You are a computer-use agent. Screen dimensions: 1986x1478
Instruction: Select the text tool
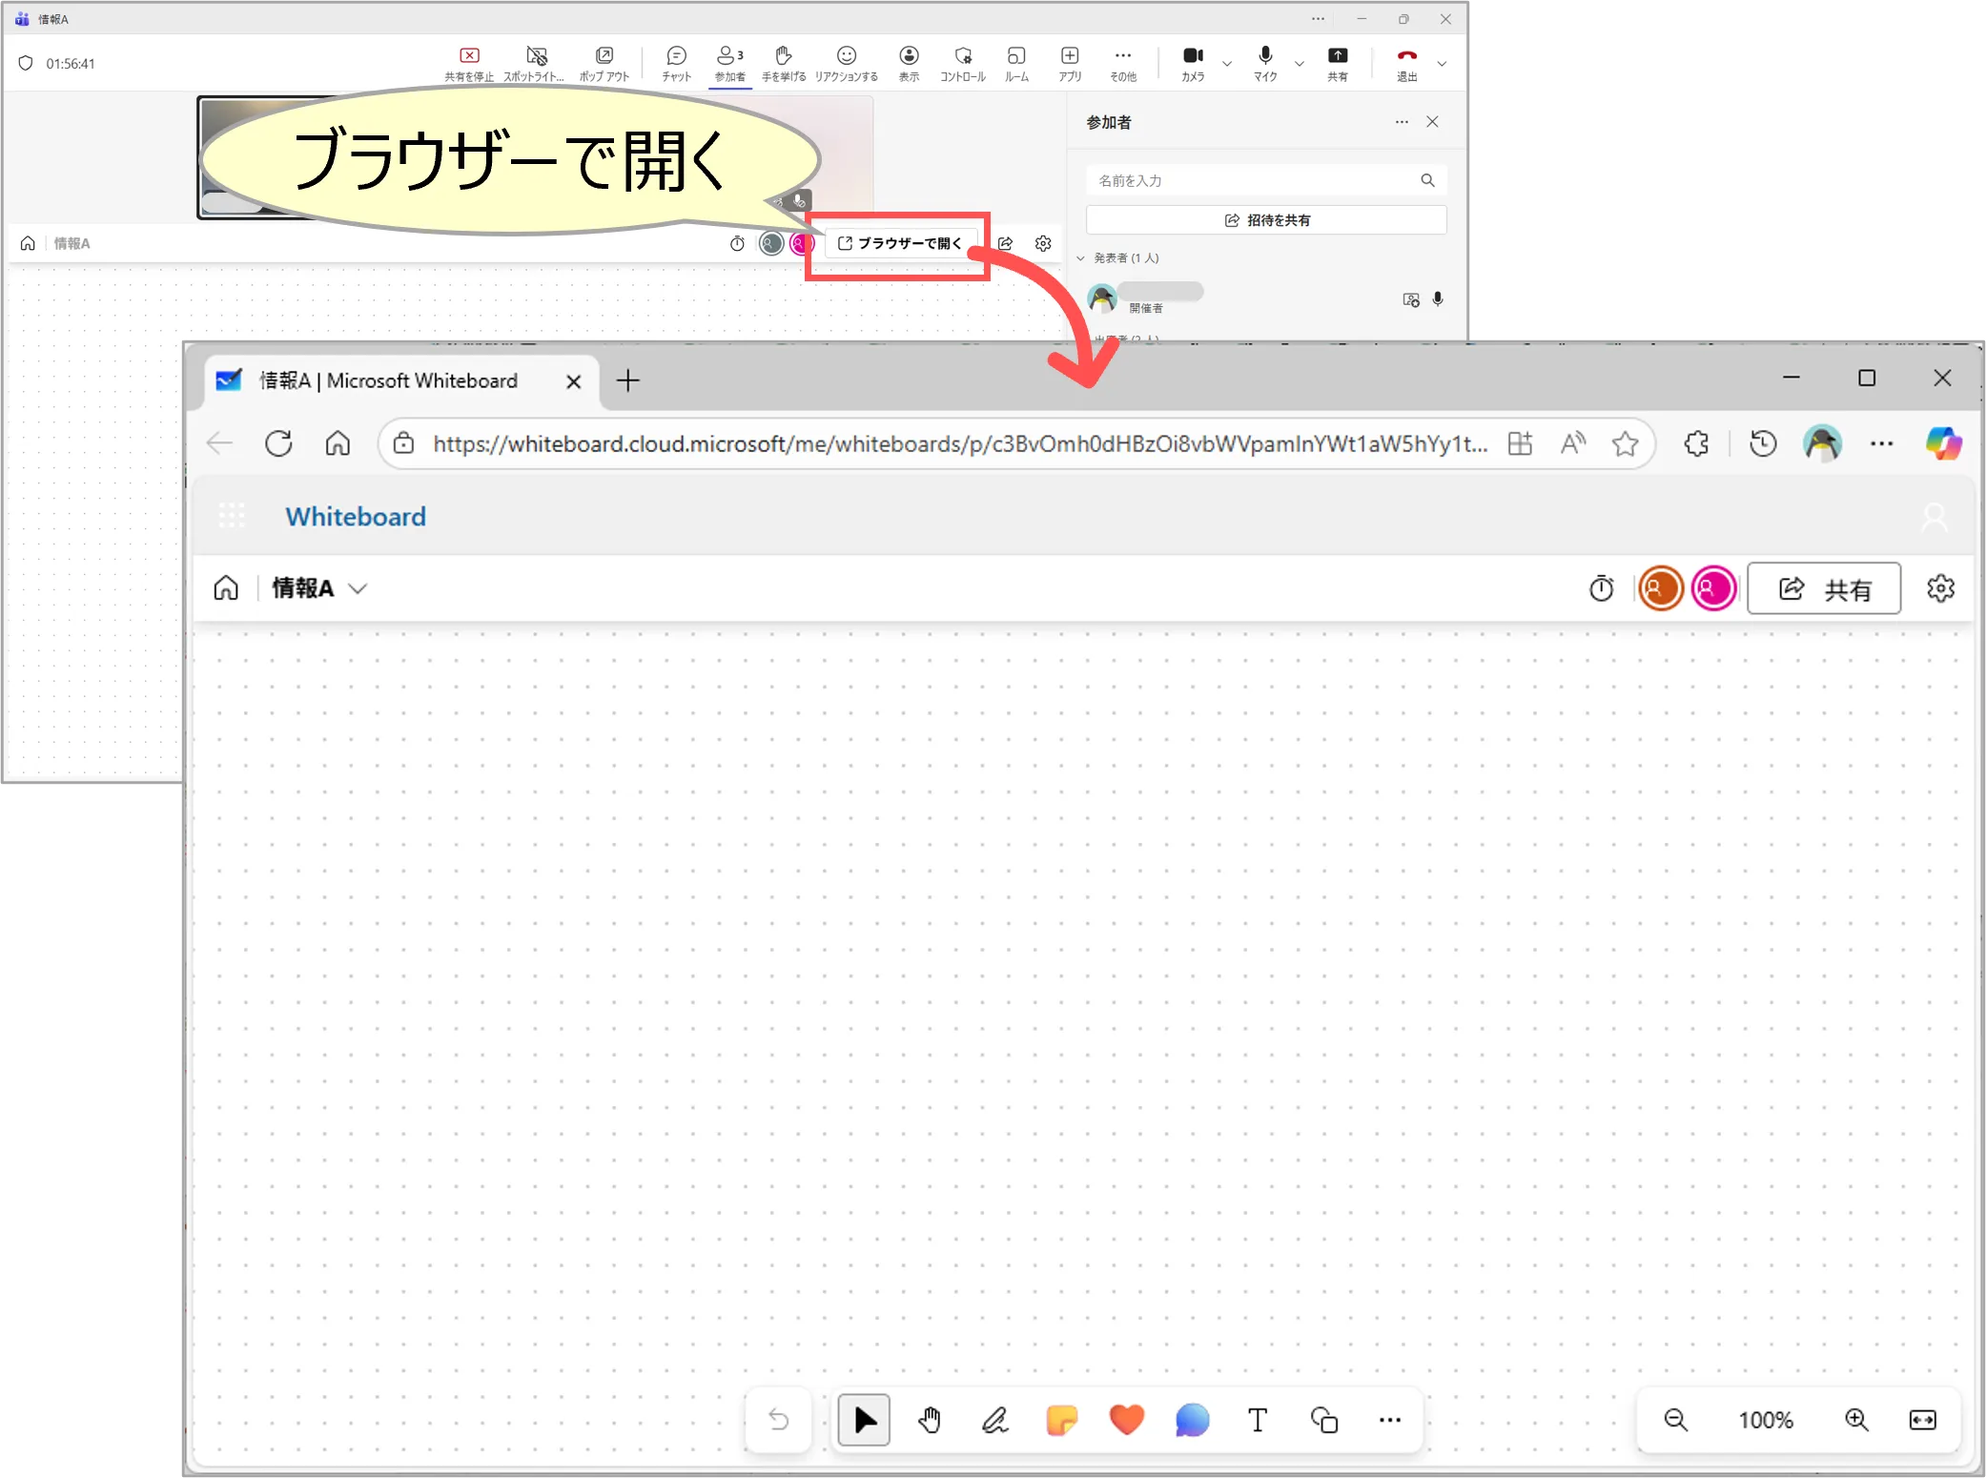(x=1258, y=1420)
